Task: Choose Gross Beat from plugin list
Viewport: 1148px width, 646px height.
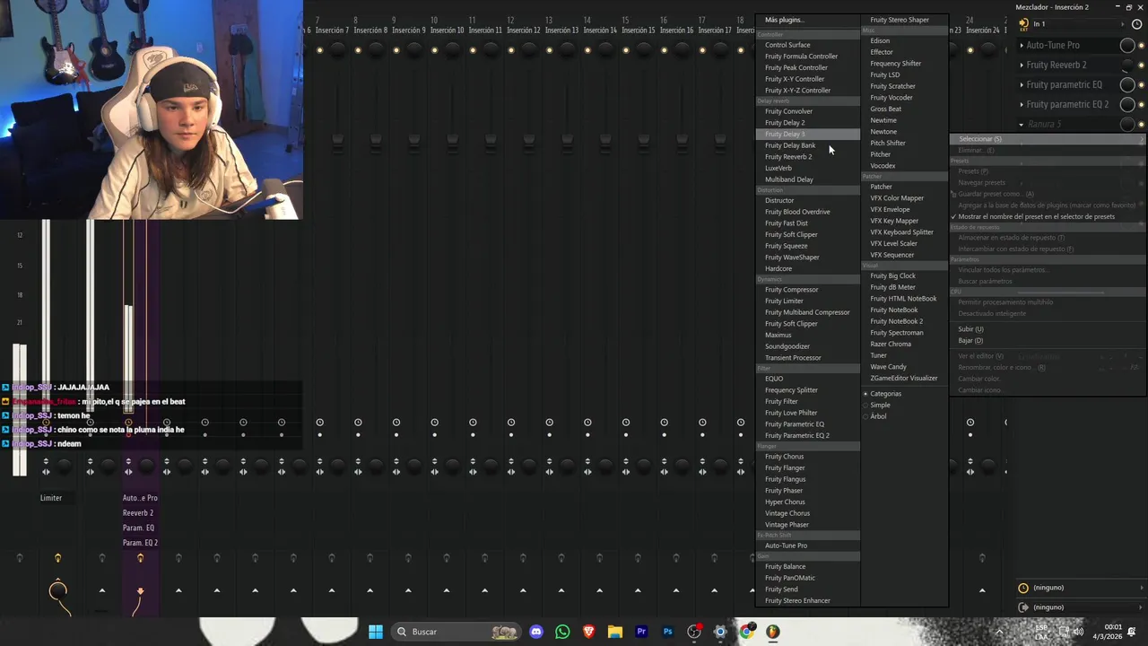Action: point(904,109)
